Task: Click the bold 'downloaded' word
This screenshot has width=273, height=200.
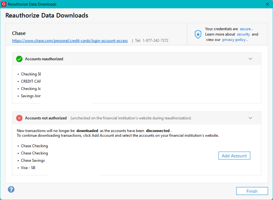Action: click(x=87, y=131)
